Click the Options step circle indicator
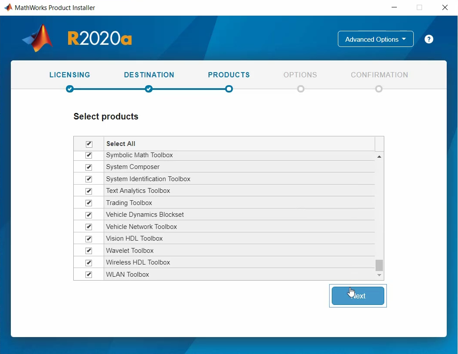The width and height of the screenshot is (458, 354). click(301, 89)
